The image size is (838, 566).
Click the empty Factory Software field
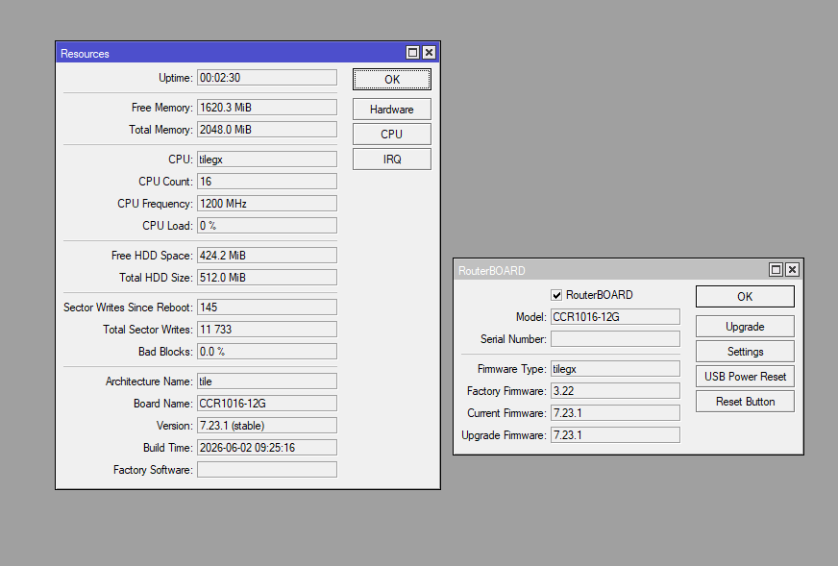[x=267, y=470]
